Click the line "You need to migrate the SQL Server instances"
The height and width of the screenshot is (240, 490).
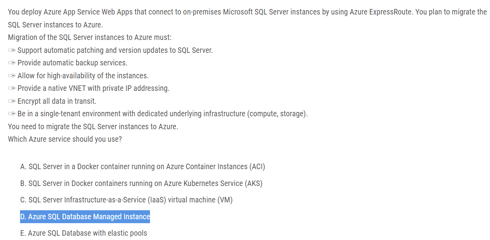[93, 127]
